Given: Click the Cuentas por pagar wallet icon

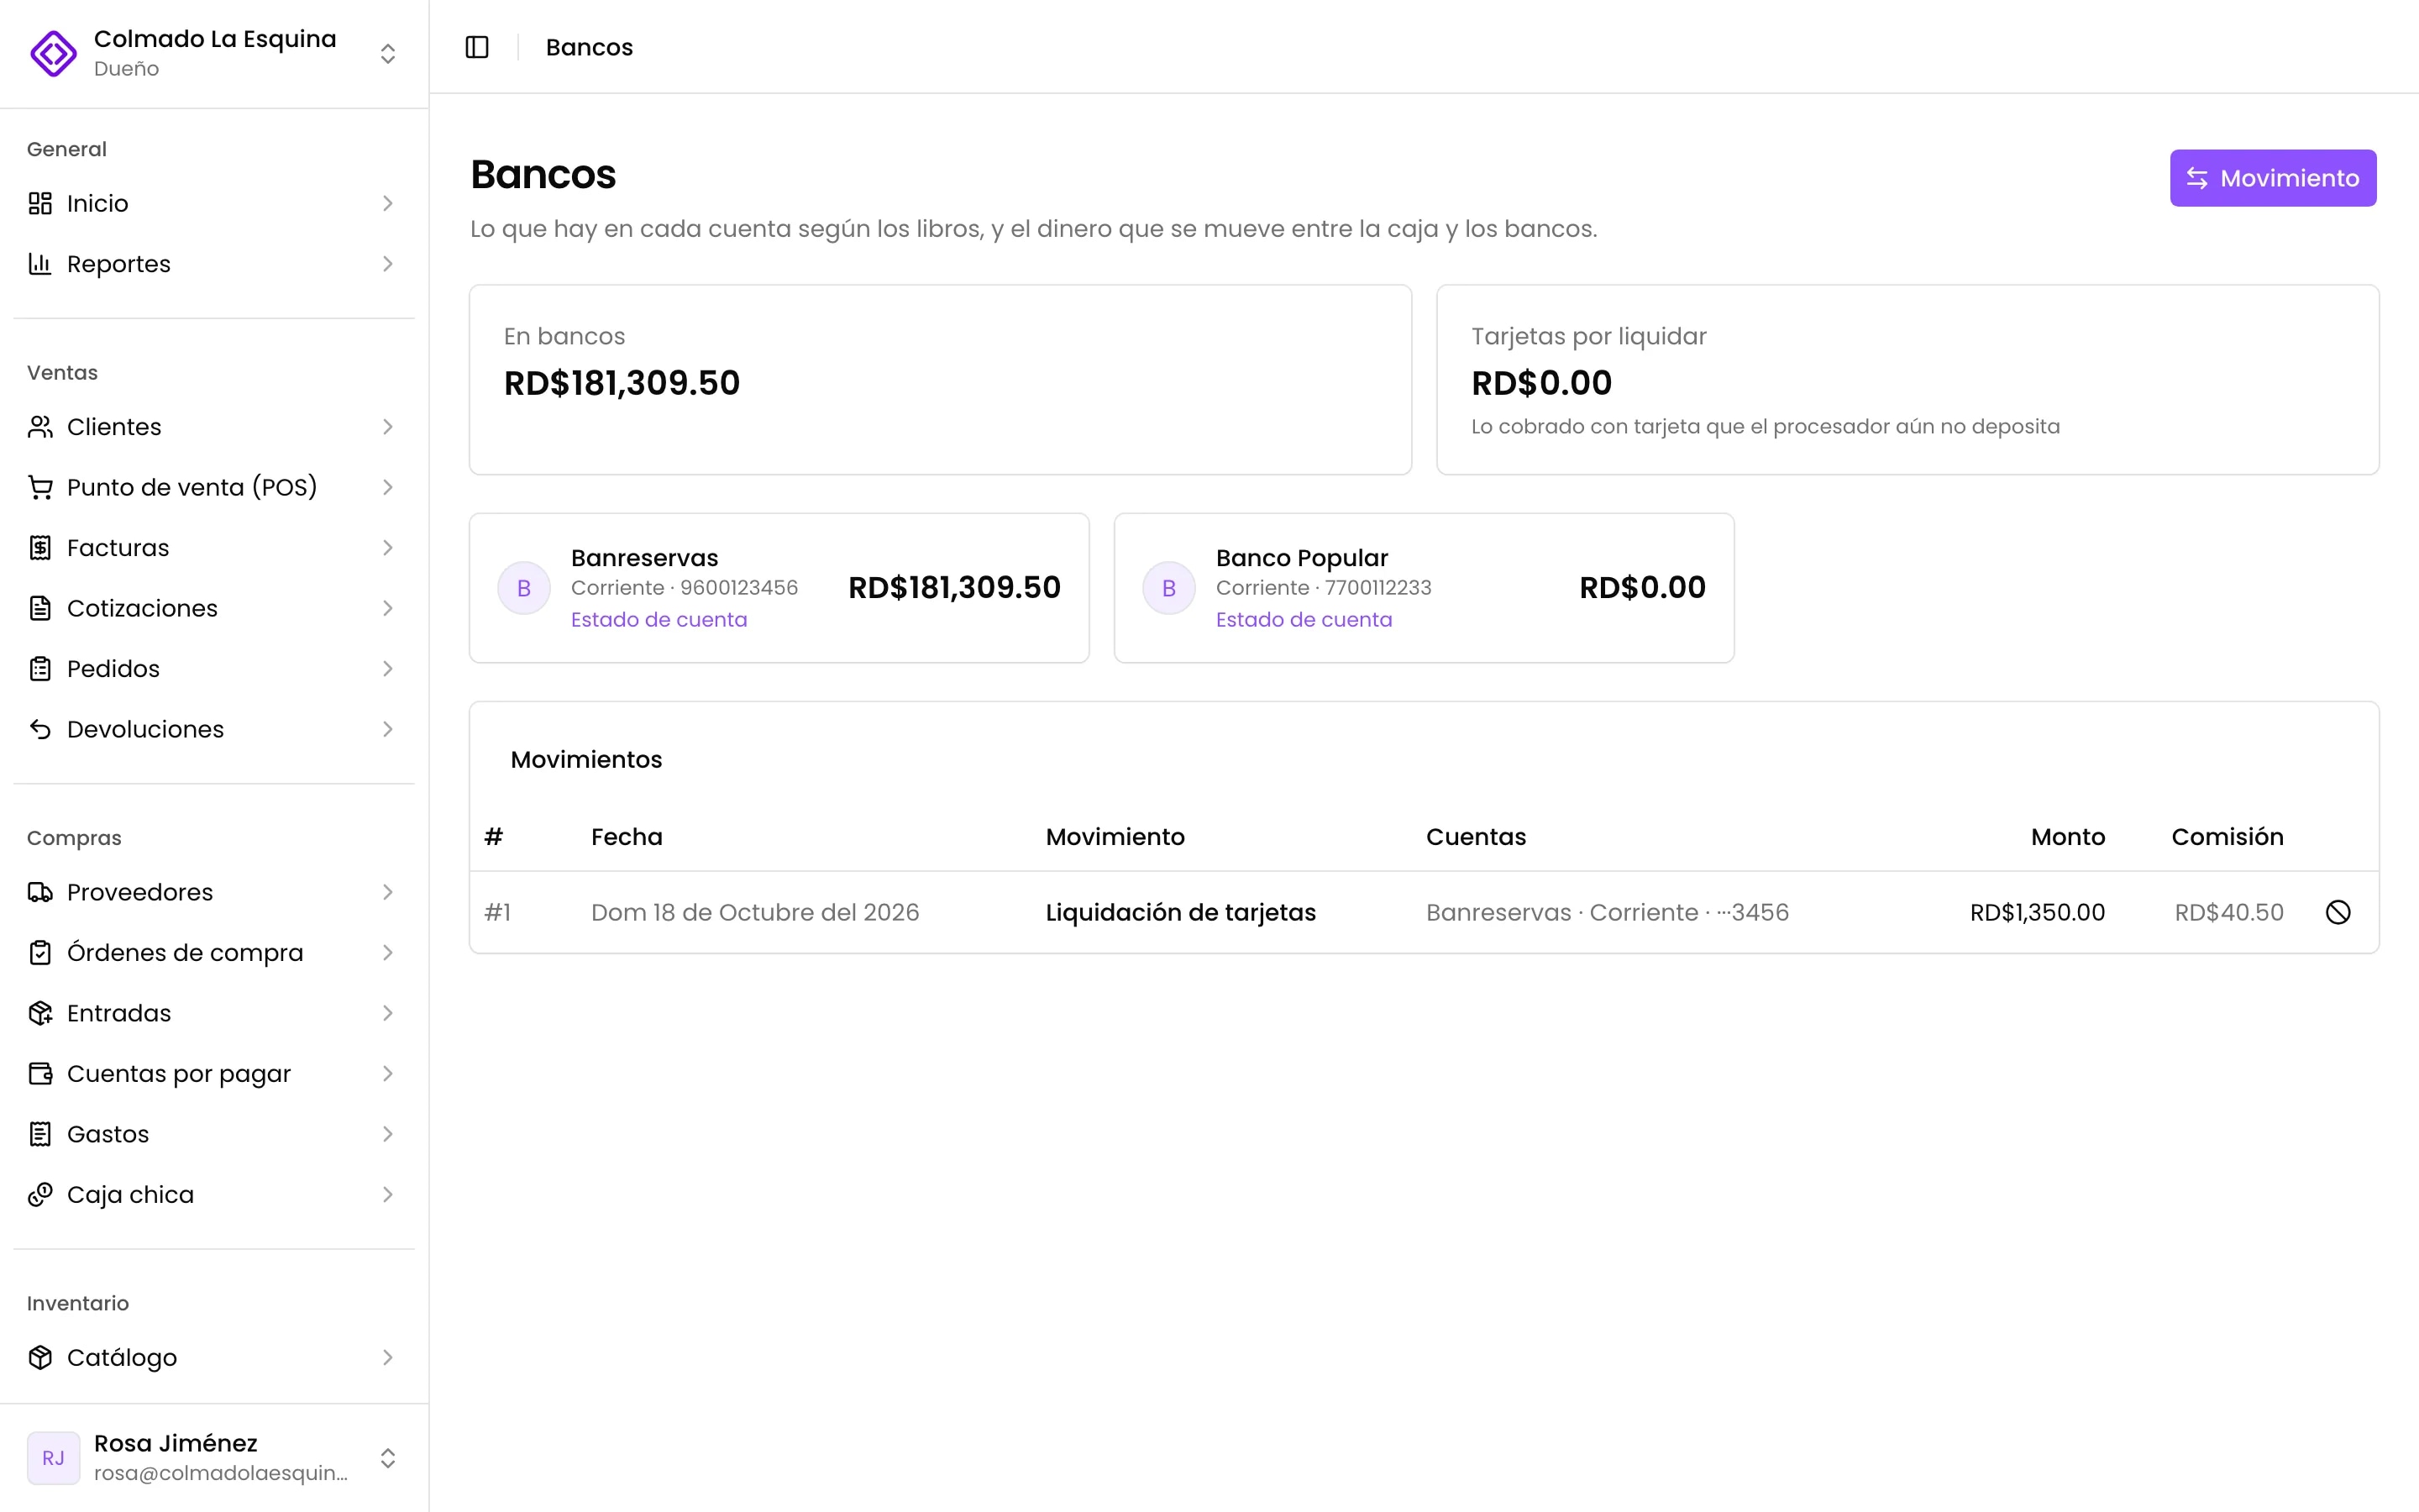Looking at the screenshot, I should point(40,1074).
